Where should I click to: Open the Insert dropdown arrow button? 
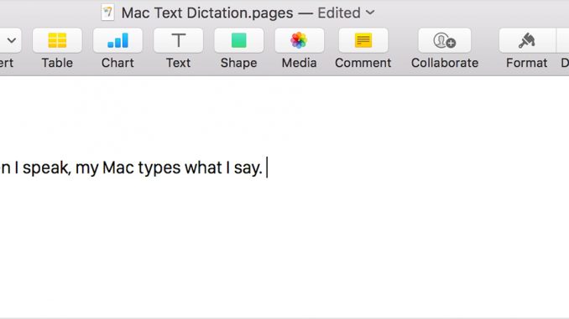coord(11,40)
